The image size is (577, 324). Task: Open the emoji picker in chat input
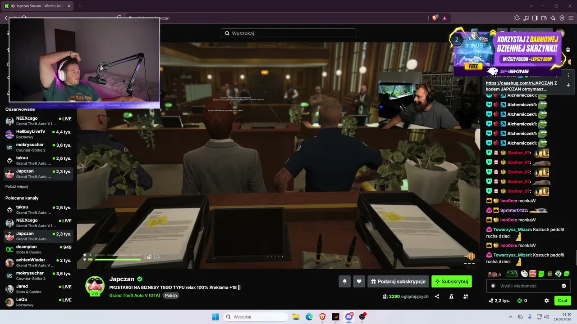(563, 286)
